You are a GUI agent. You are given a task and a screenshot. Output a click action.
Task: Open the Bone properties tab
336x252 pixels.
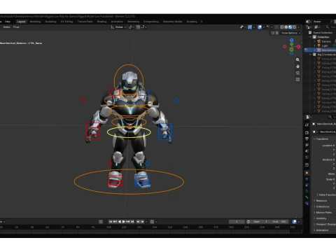(x=307, y=197)
